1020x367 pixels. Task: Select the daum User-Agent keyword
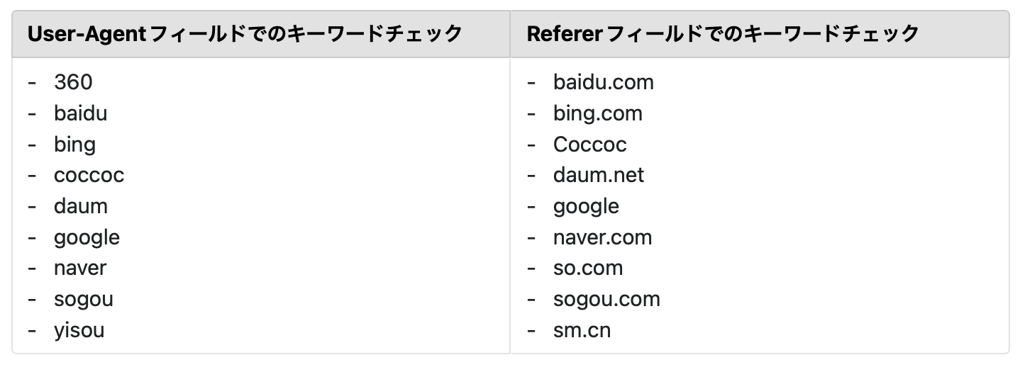pos(80,207)
